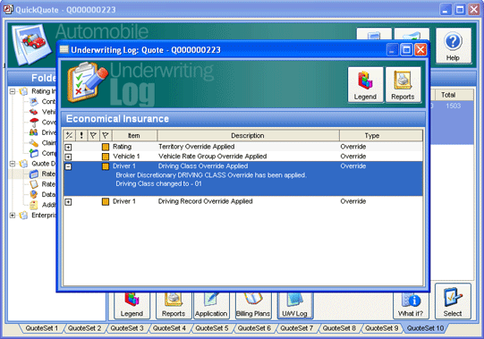Switch to QuoteSet 9 tab

point(382,328)
